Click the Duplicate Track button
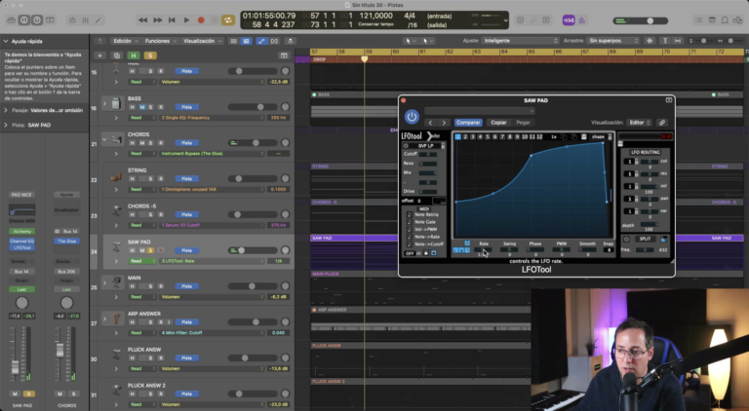Image resolution: width=749 pixels, height=411 pixels. point(117,56)
